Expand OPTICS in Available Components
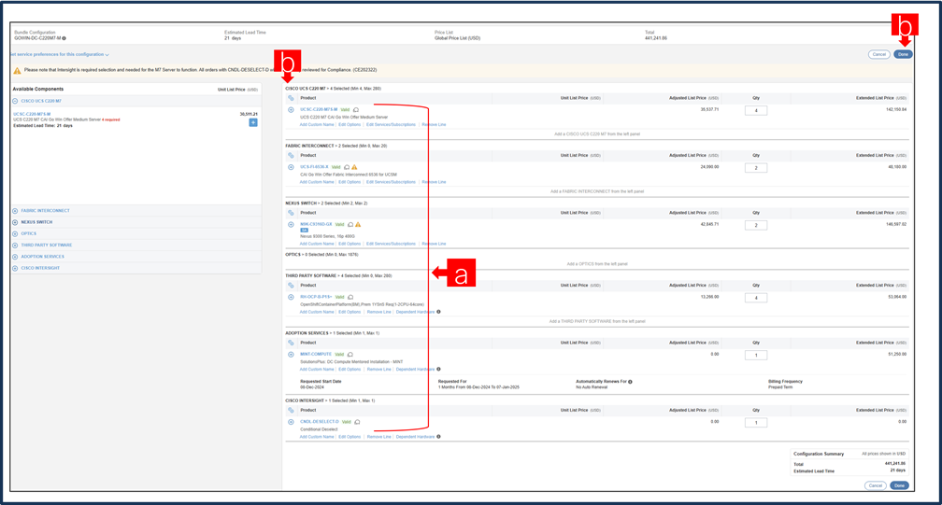This screenshot has height=505, width=942. (15, 233)
